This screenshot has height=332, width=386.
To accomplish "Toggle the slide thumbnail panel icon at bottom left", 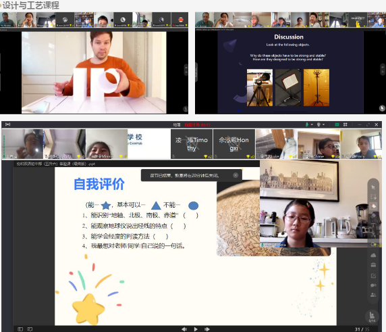I will (x=20, y=329).
